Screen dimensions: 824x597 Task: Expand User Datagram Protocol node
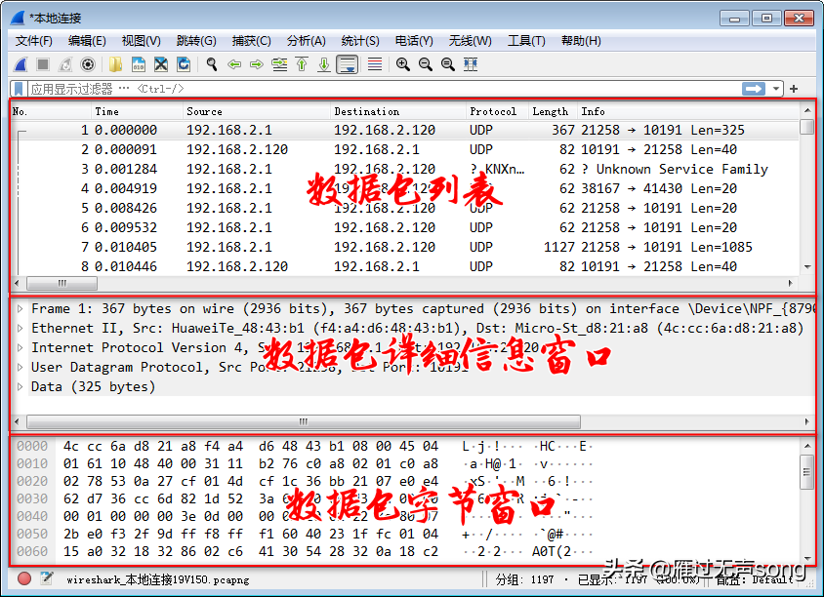point(20,367)
